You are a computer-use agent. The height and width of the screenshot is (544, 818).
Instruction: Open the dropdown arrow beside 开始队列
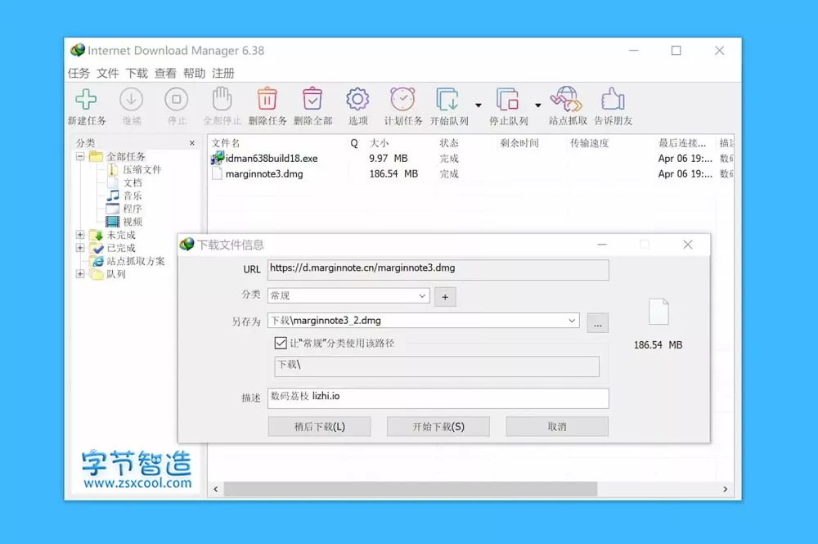[479, 106]
